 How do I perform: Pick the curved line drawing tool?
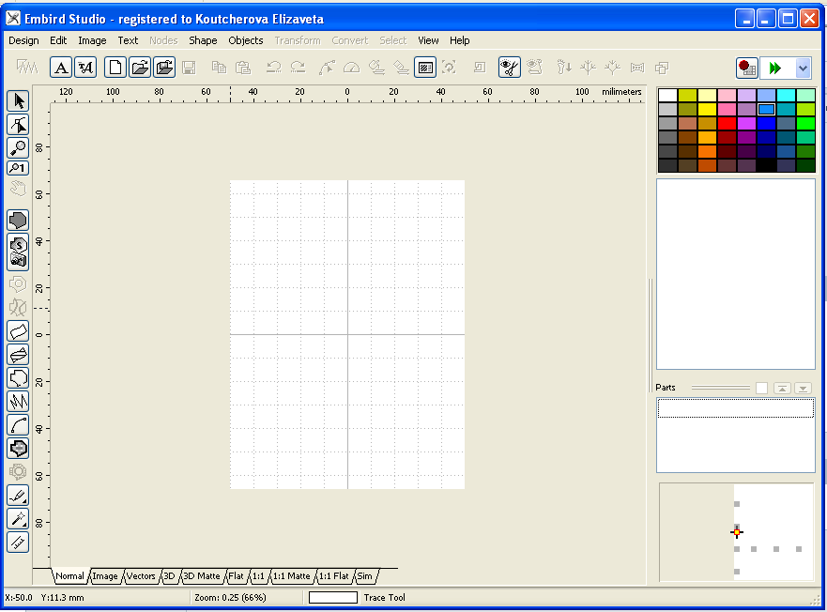click(18, 425)
